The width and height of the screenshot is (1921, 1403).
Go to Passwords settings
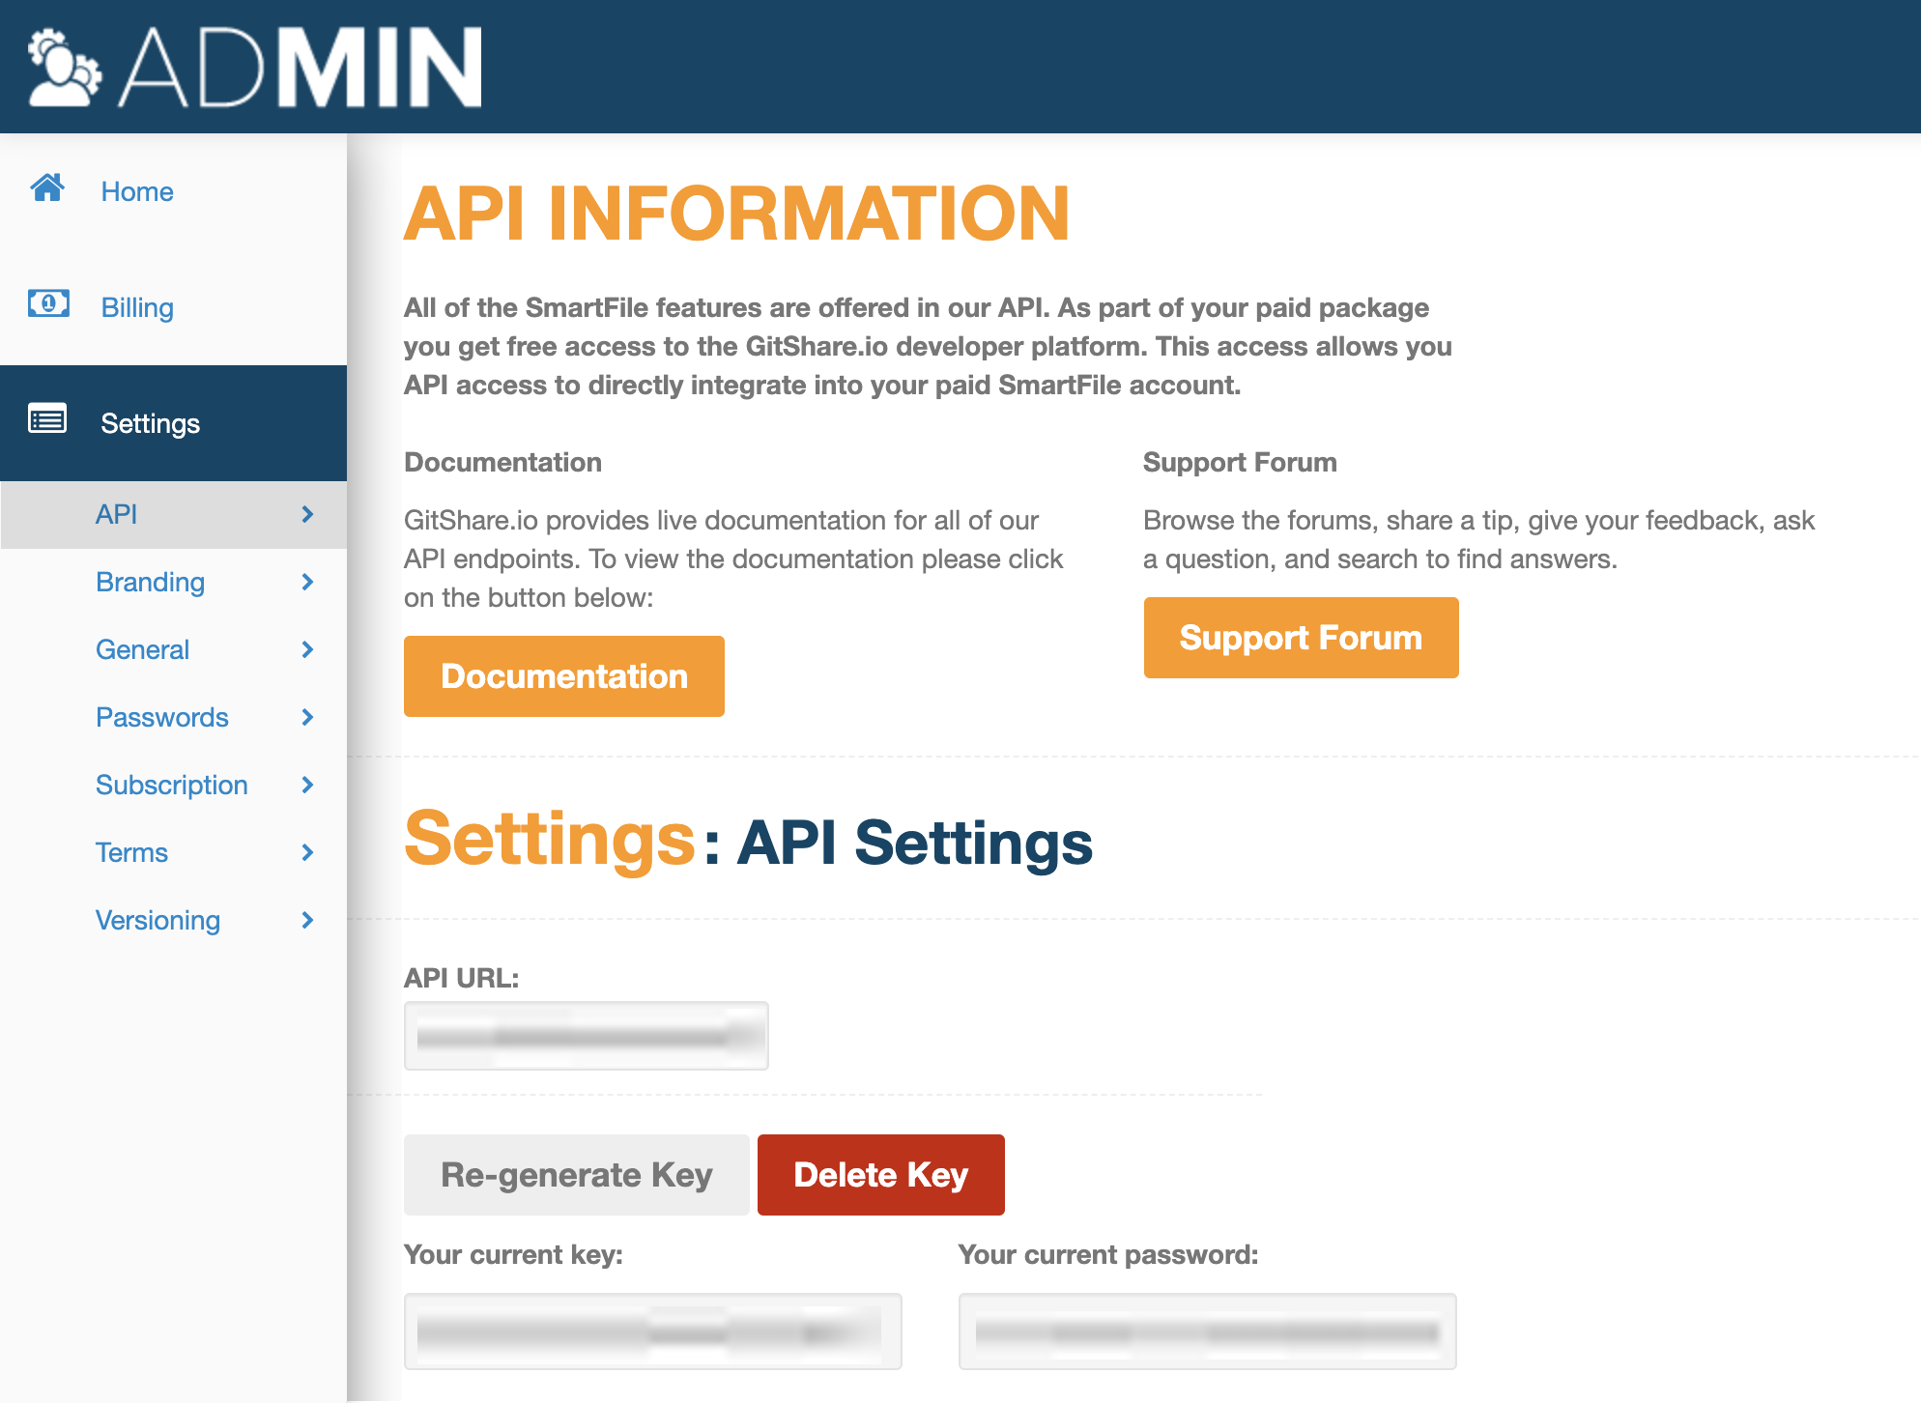point(174,717)
